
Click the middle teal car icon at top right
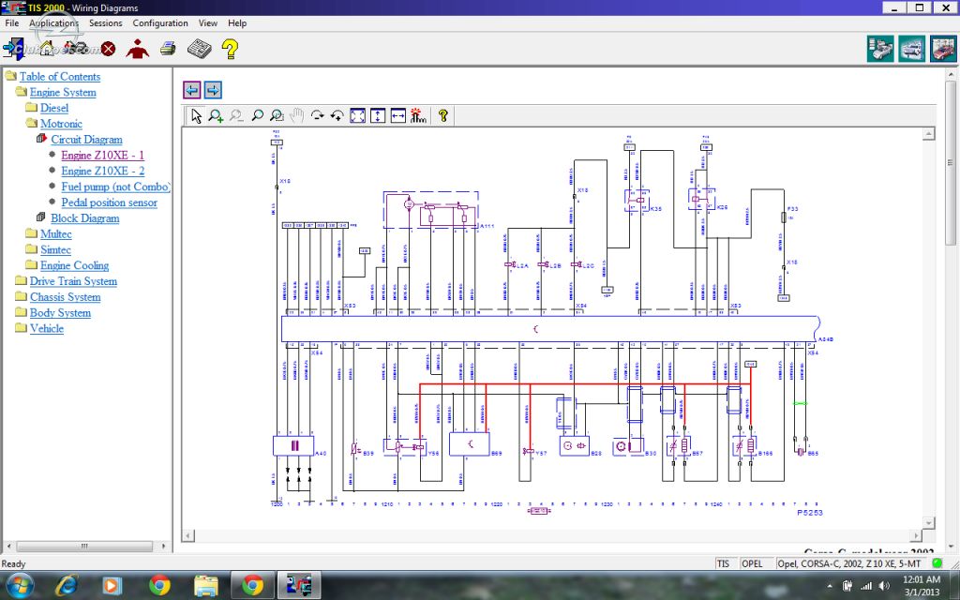pyautogui.click(x=911, y=49)
